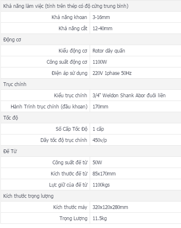
Task: Select the '1 cấp' speed level value
Action: click(98, 129)
